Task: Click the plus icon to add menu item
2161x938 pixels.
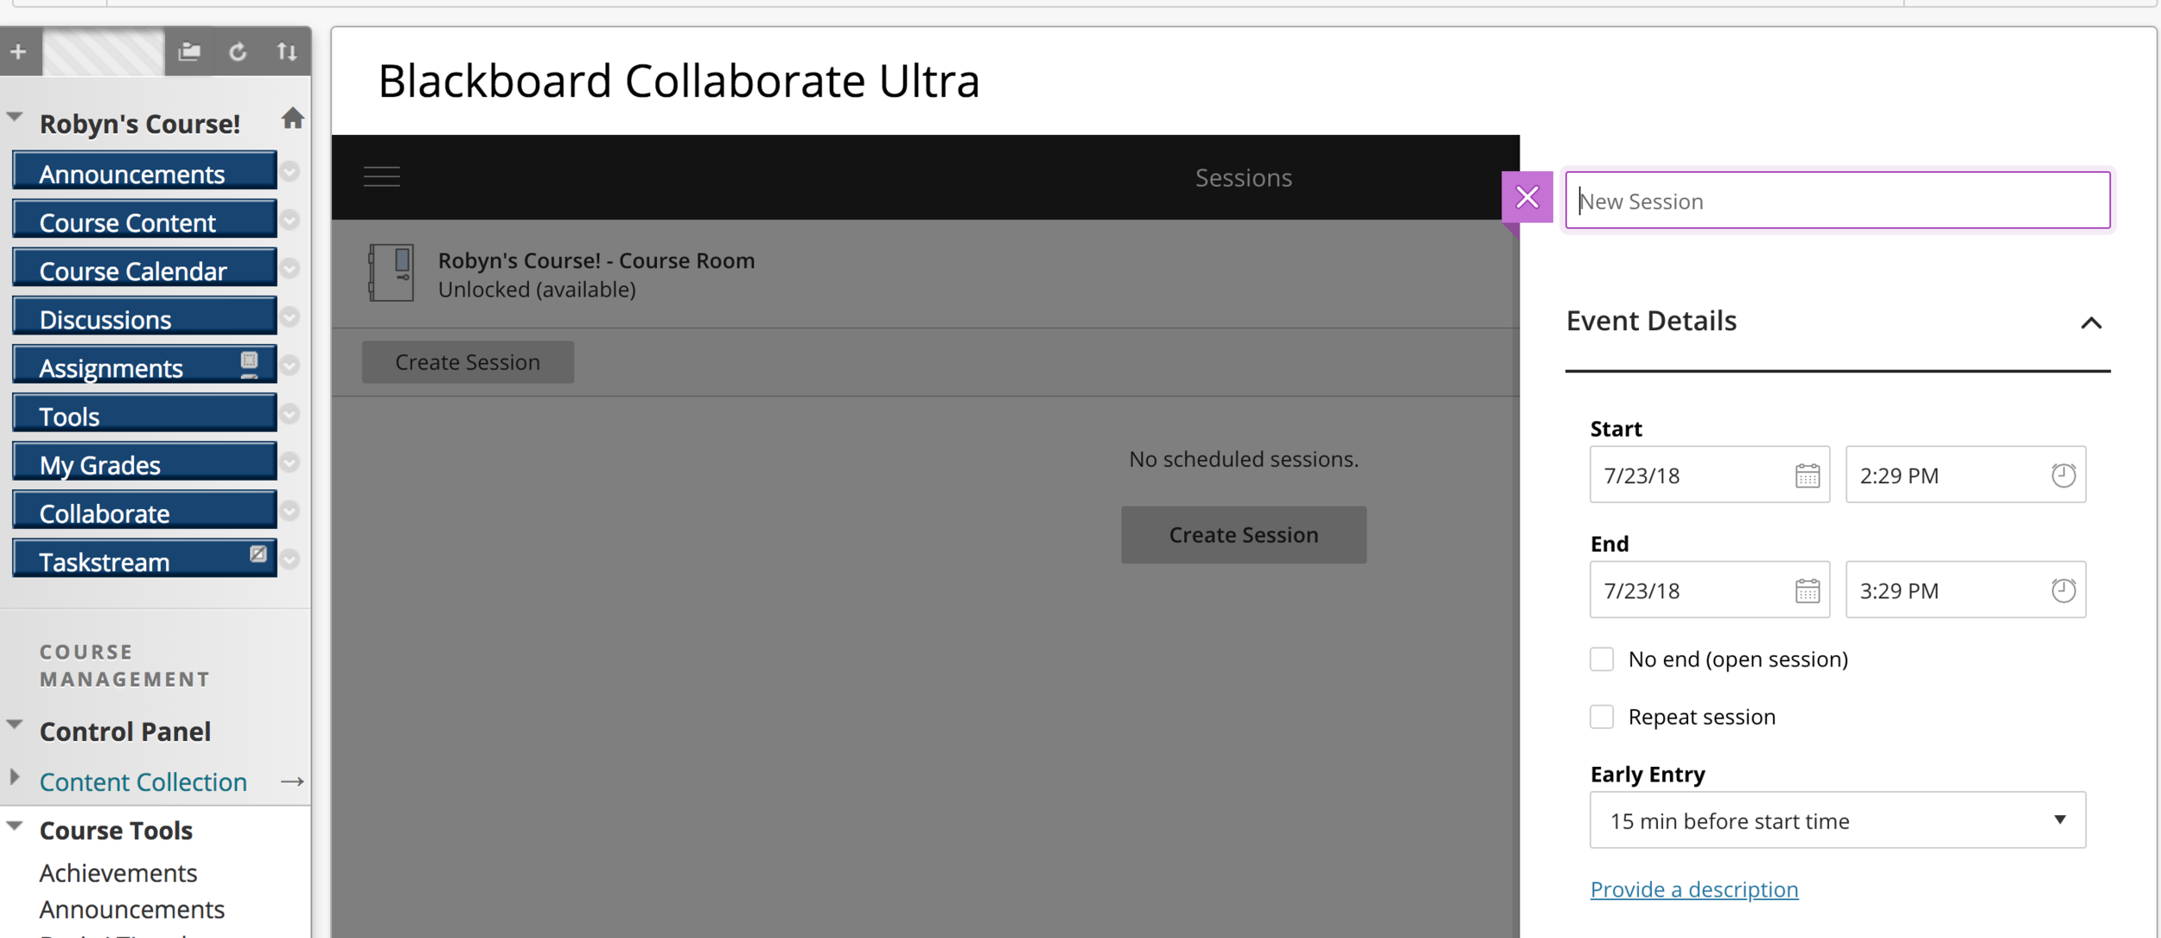Action: coord(18,52)
